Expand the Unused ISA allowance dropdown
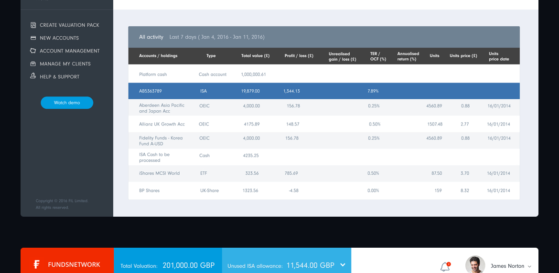The height and width of the screenshot is (273, 559). pyautogui.click(x=343, y=265)
